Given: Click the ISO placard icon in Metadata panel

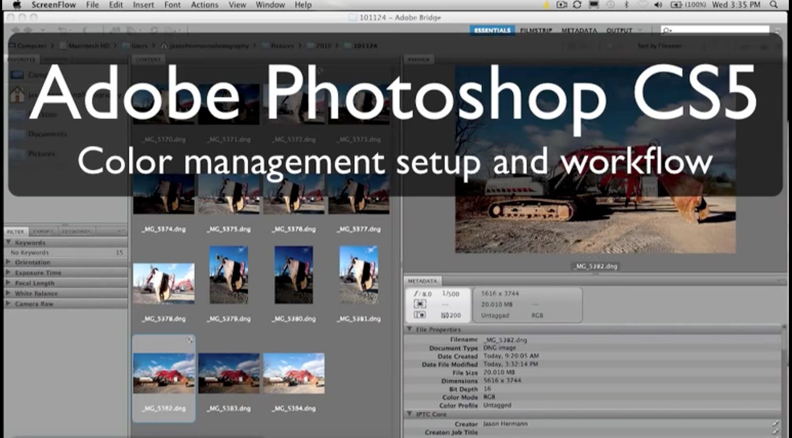Looking at the screenshot, I should 420,314.
